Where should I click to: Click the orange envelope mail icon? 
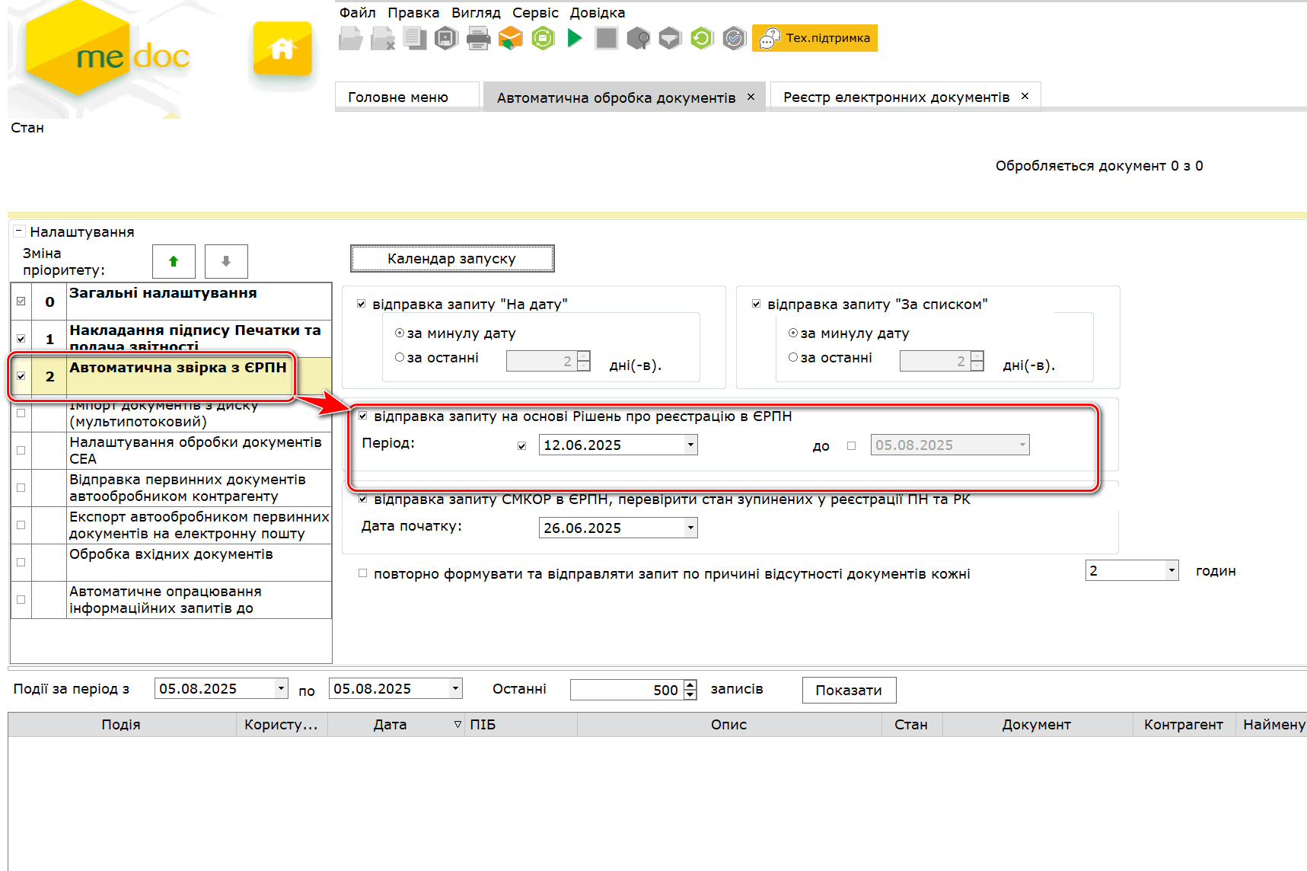(x=510, y=38)
